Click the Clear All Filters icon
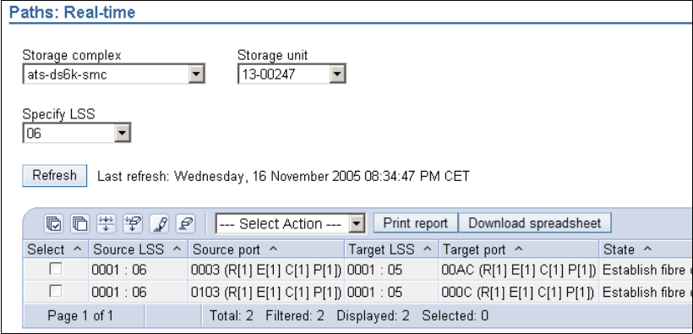The width and height of the screenshot is (693, 334). coord(133,223)
